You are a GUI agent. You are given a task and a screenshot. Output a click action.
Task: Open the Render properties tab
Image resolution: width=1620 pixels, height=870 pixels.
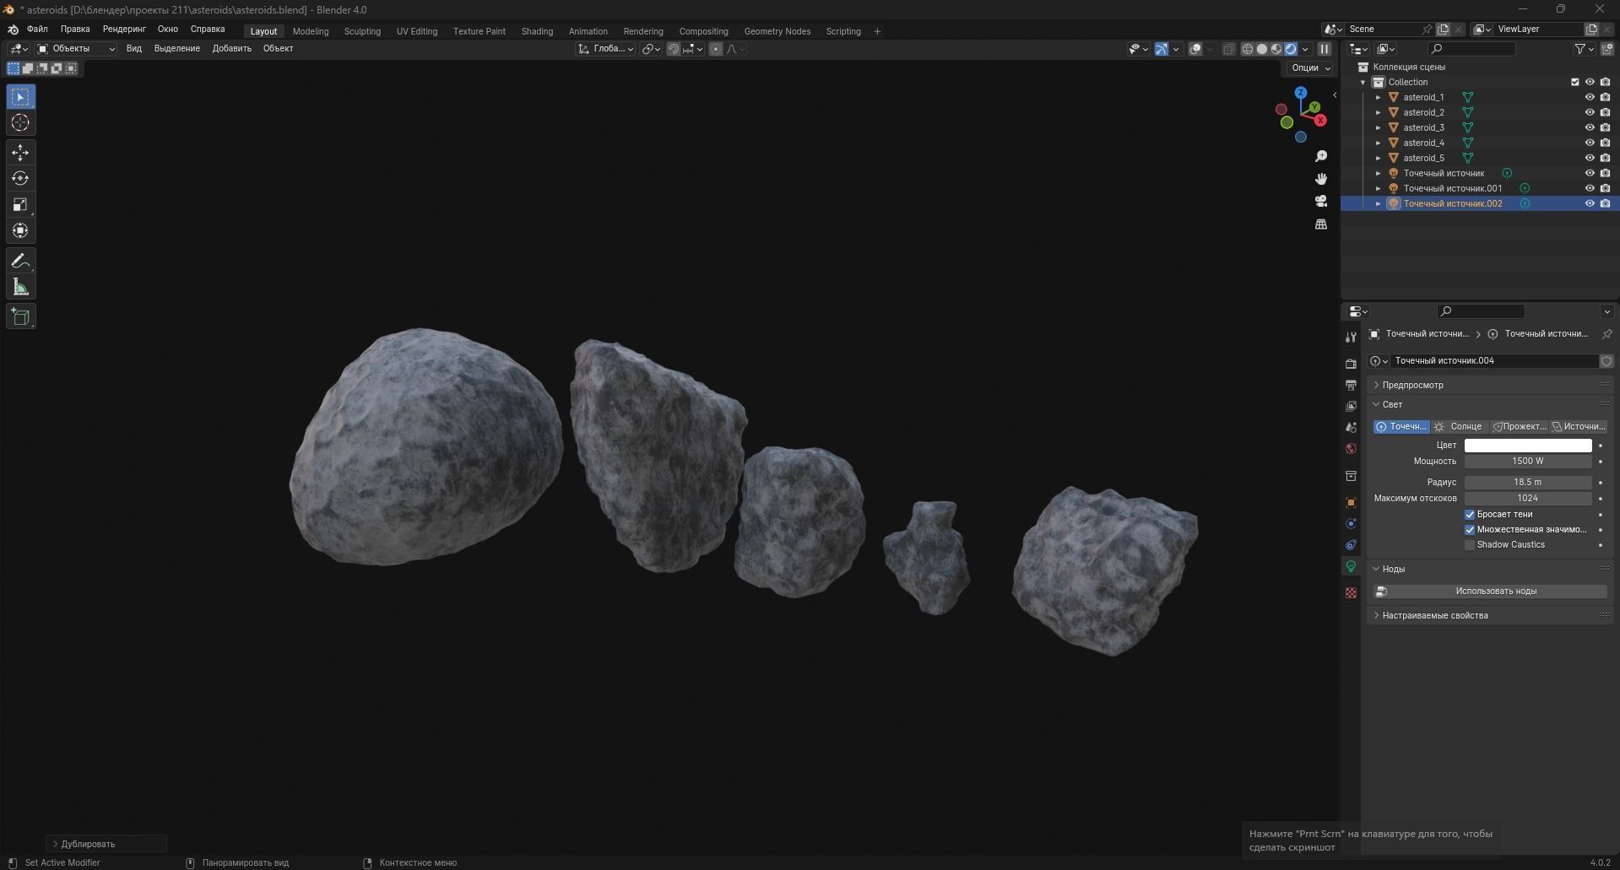click(1351, 363)
